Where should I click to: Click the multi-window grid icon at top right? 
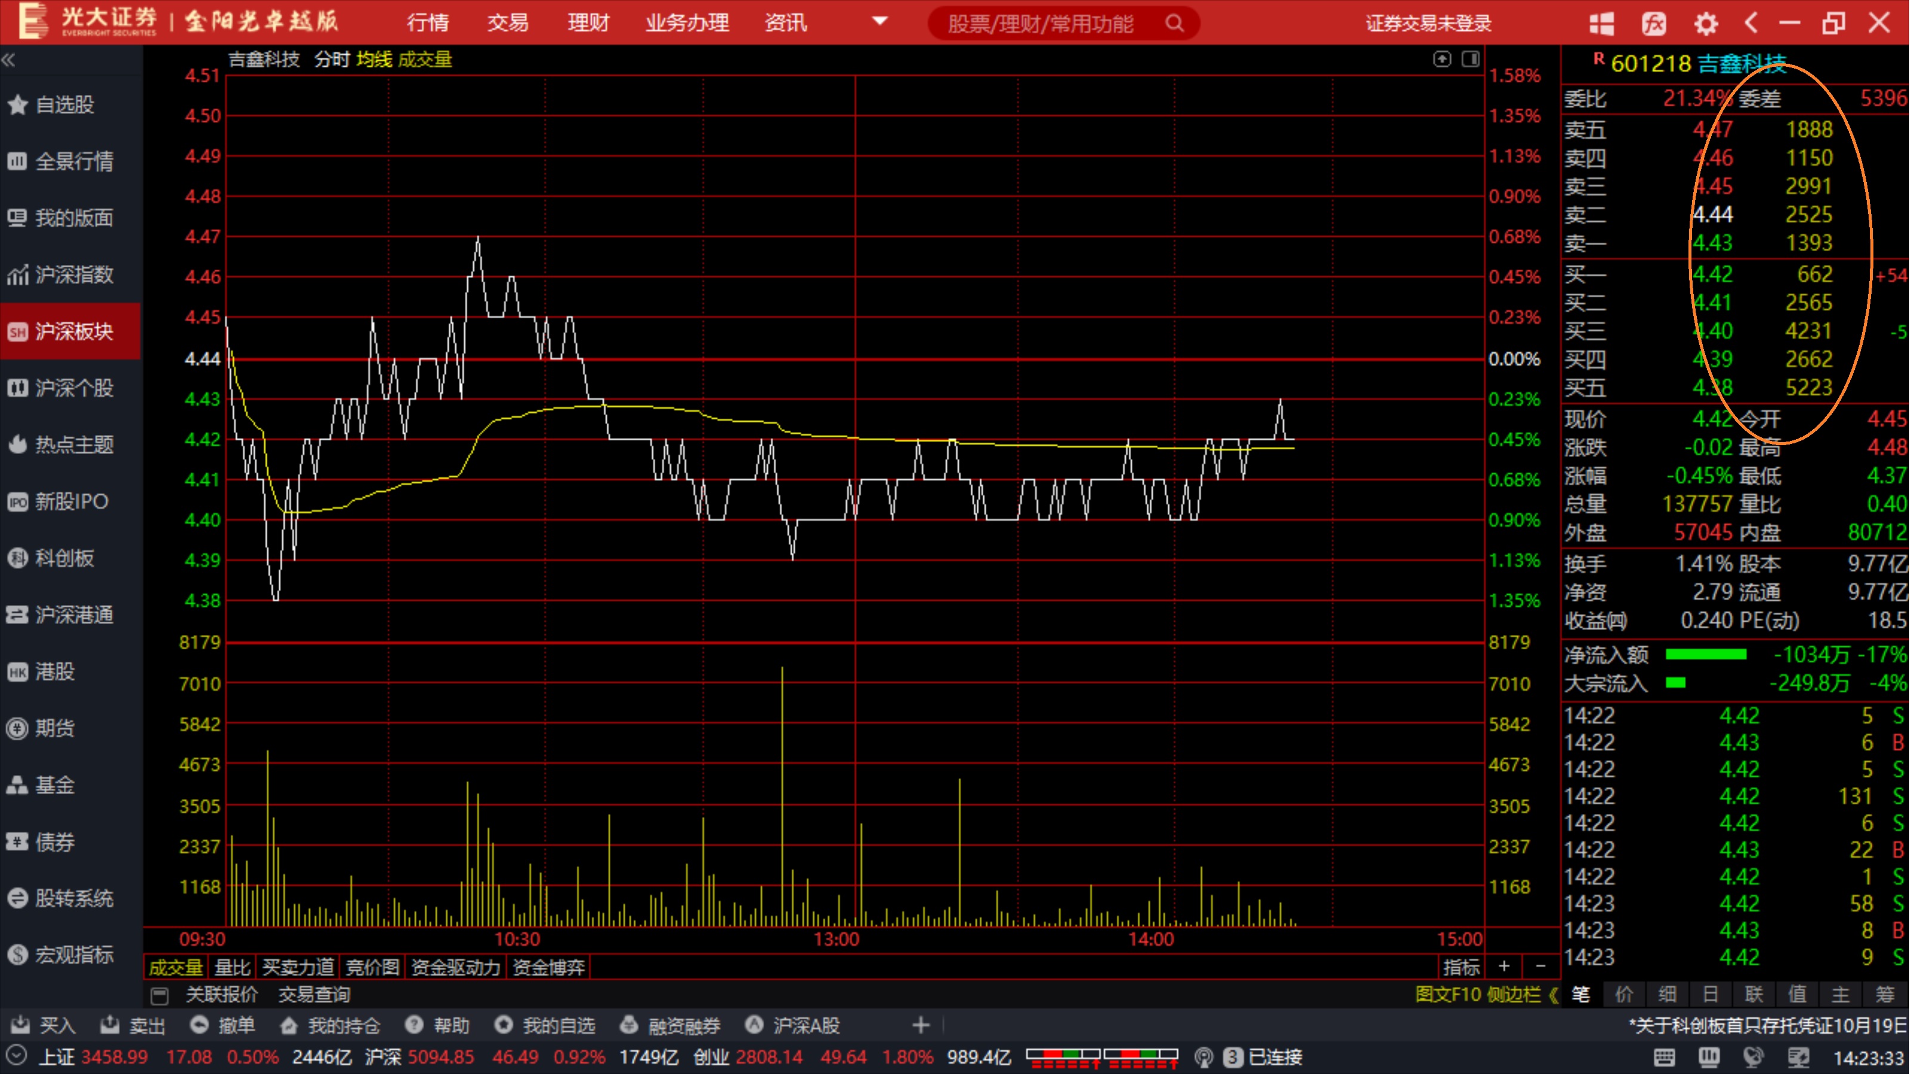point(1601,23)
